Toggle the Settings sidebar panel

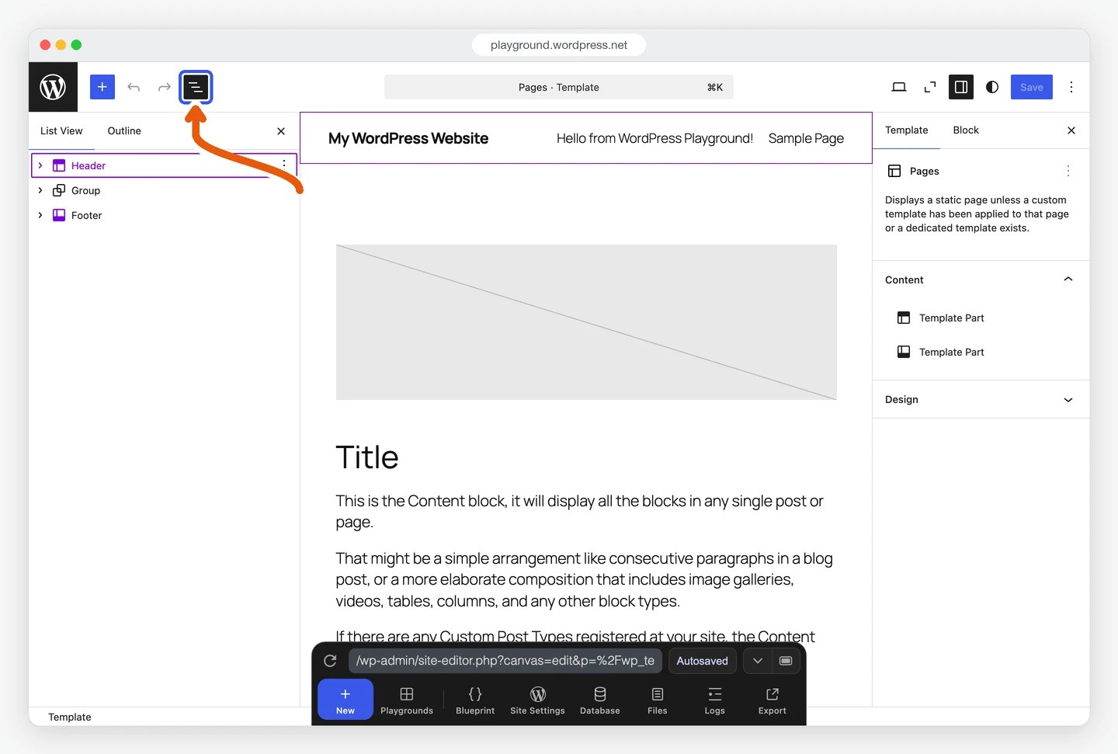tap(961, 87)
